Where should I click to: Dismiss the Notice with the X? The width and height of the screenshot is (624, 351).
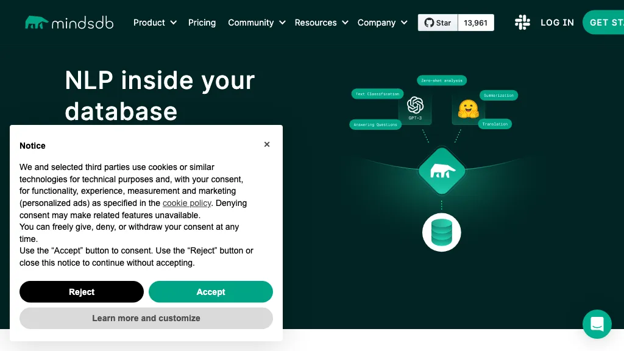[x=267, y=144]
